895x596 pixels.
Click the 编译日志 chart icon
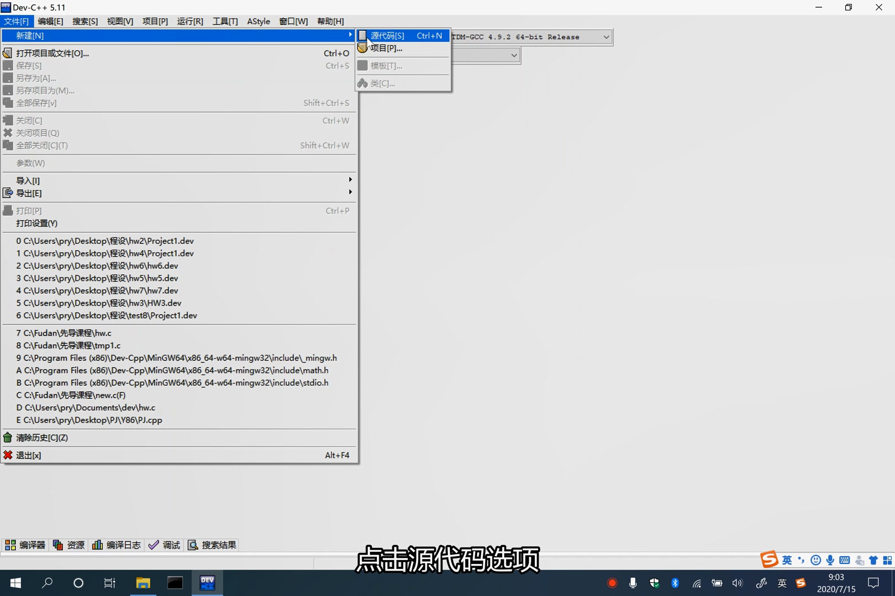[x=97, y=545]
